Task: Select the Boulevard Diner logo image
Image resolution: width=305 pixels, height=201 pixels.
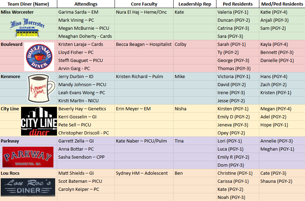Action: [39, 57]
